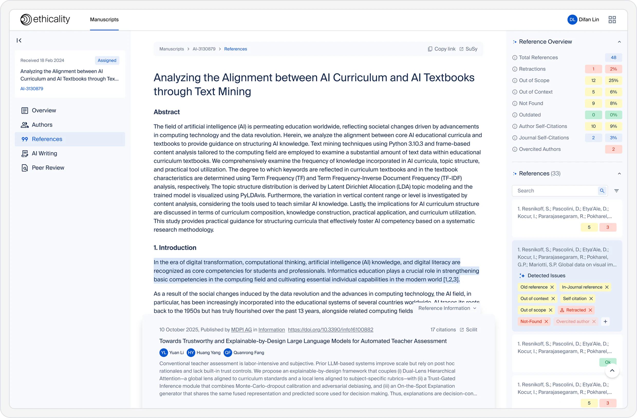Add a new detected issue tag

(605, 322)
